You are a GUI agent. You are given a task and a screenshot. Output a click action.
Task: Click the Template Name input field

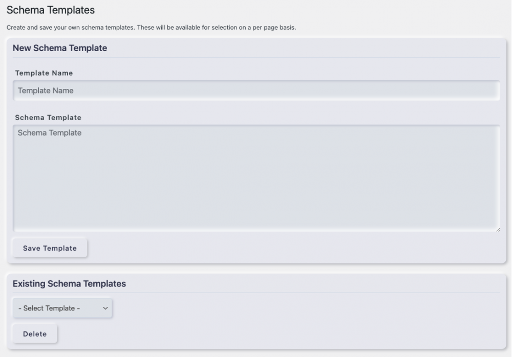point(256,91)
